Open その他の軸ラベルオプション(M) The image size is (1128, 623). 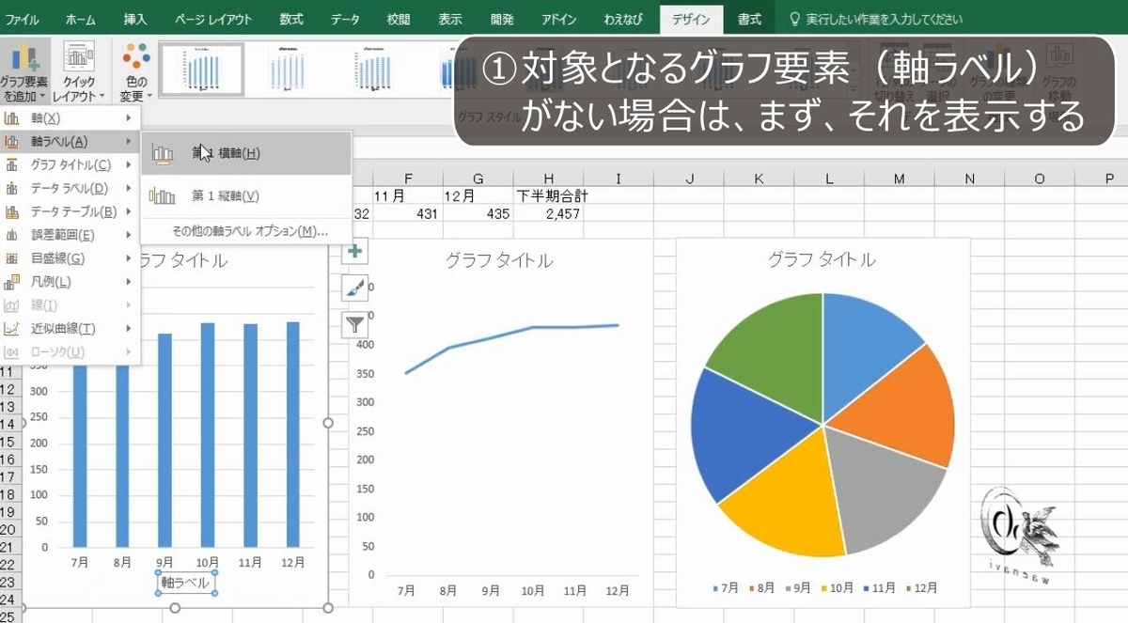pos(246,231)
